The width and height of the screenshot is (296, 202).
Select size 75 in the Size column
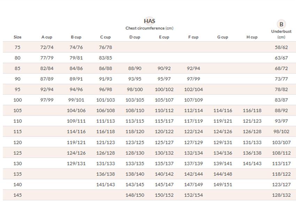(x=17, y=48)
